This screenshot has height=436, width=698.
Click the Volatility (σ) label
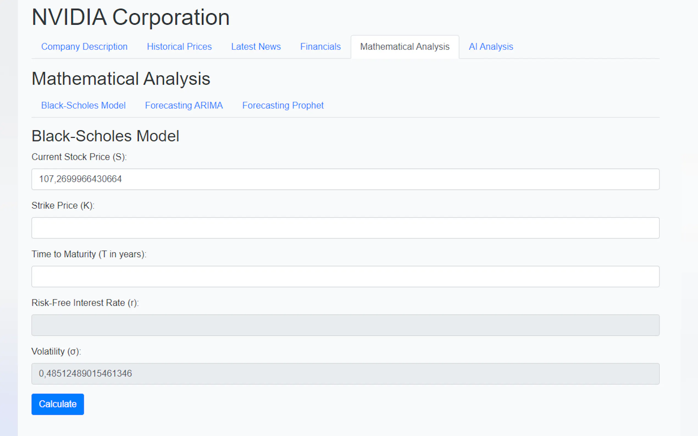pyautogui.click(x=56, y=351)
